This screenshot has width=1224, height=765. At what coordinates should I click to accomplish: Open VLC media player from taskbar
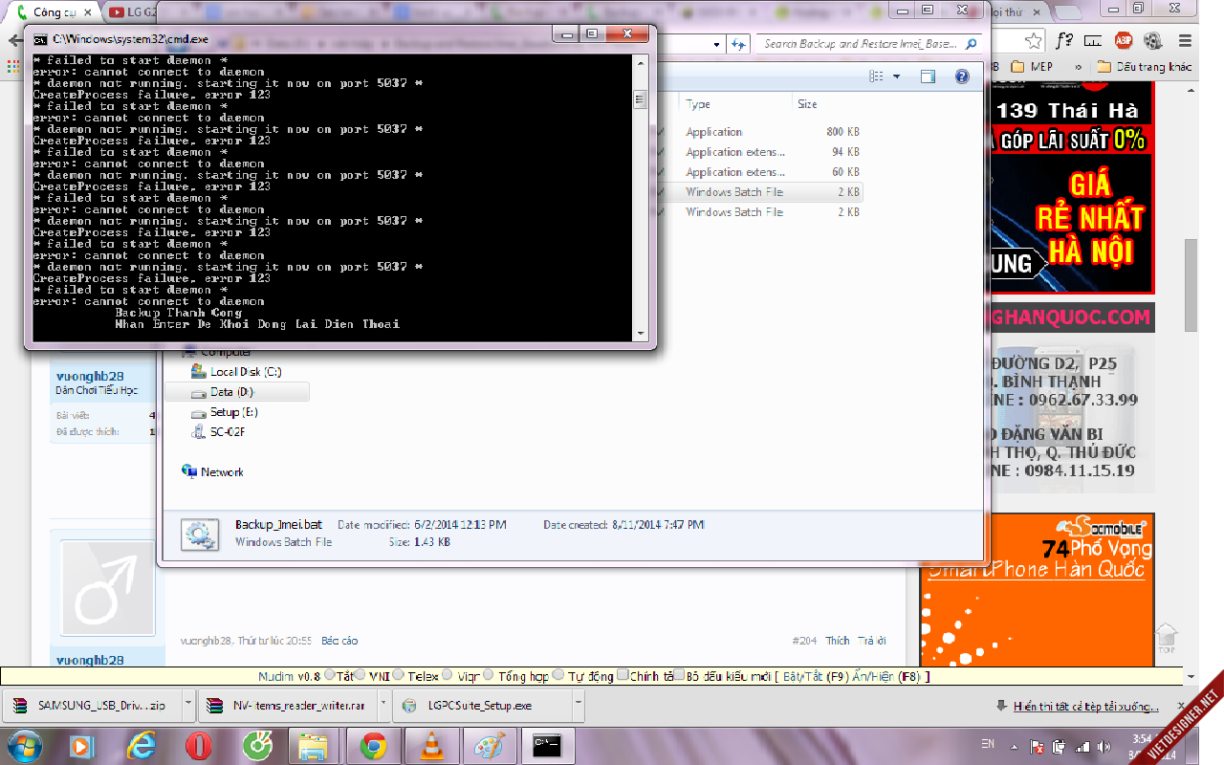pos(432,745)
